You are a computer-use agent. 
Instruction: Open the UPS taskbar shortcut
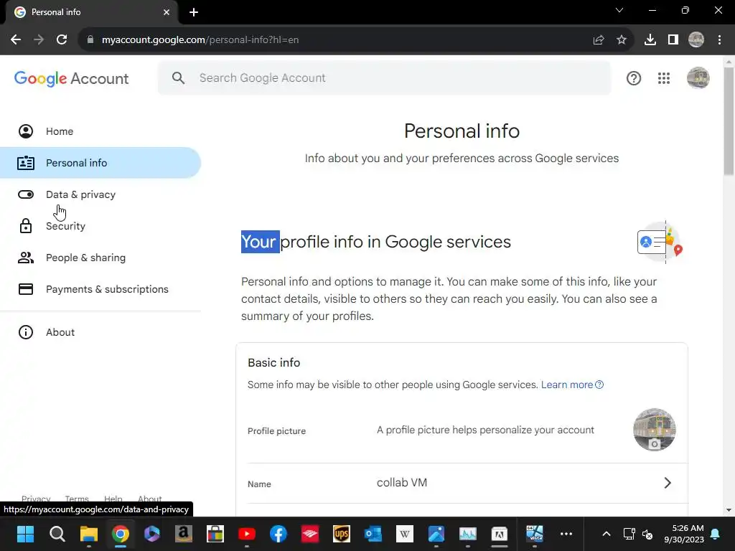click(341, 534)
